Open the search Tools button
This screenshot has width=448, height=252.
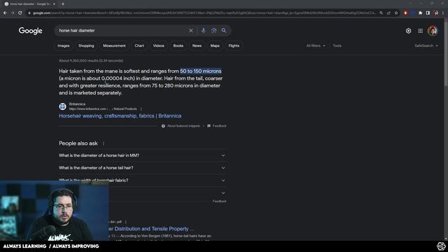point(337,45)
